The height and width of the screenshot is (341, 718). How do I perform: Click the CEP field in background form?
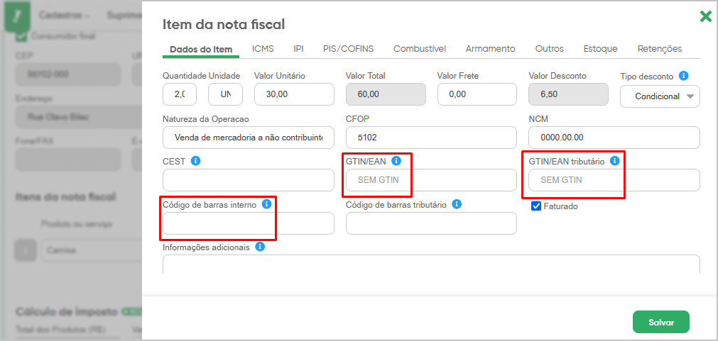tap(68, 74)
